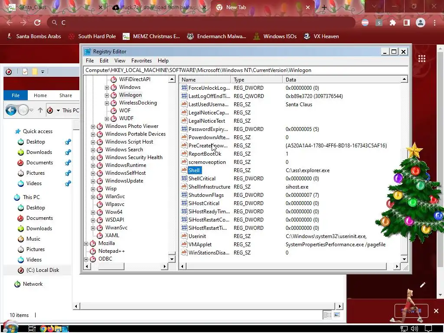
Task: Click the registry address path bar
Action: (x=246, y=70)
